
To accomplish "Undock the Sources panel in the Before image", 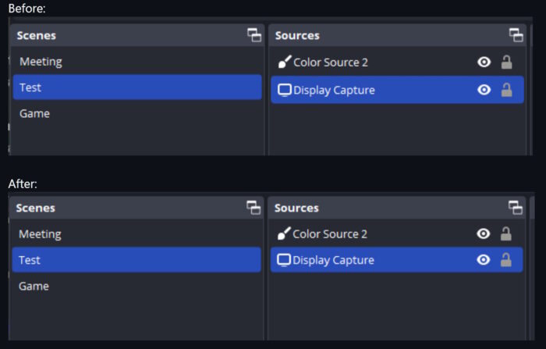I will click(x=516, y=35).
